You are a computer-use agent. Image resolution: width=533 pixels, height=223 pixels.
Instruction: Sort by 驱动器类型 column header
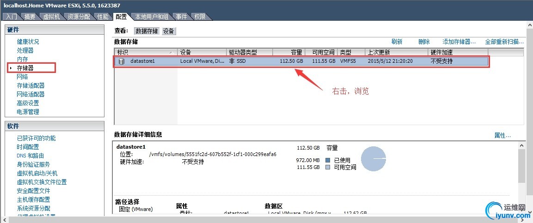tap(250, 52)
